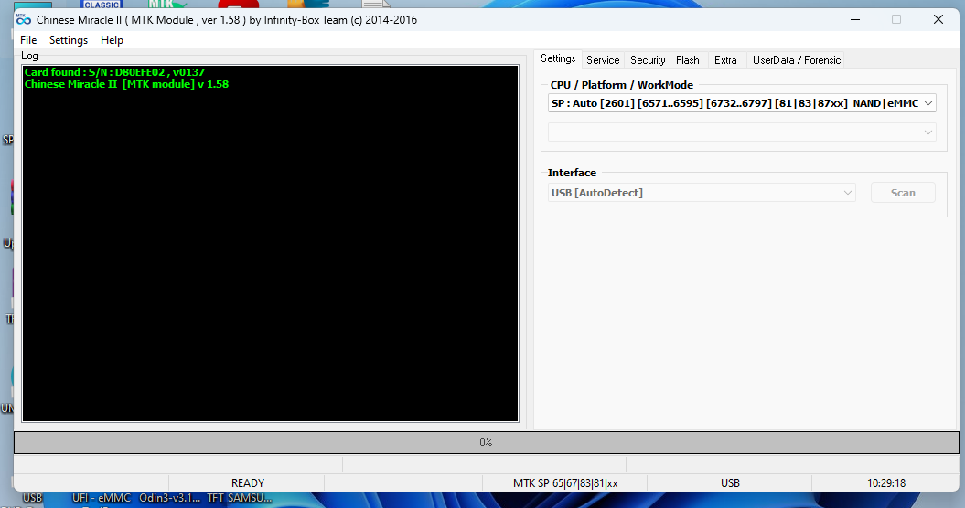Select the TFT_SAMSU desktop shortcut
Image resolution: width=965 pixels, height=508 pixels.
[x=239, y=498]
